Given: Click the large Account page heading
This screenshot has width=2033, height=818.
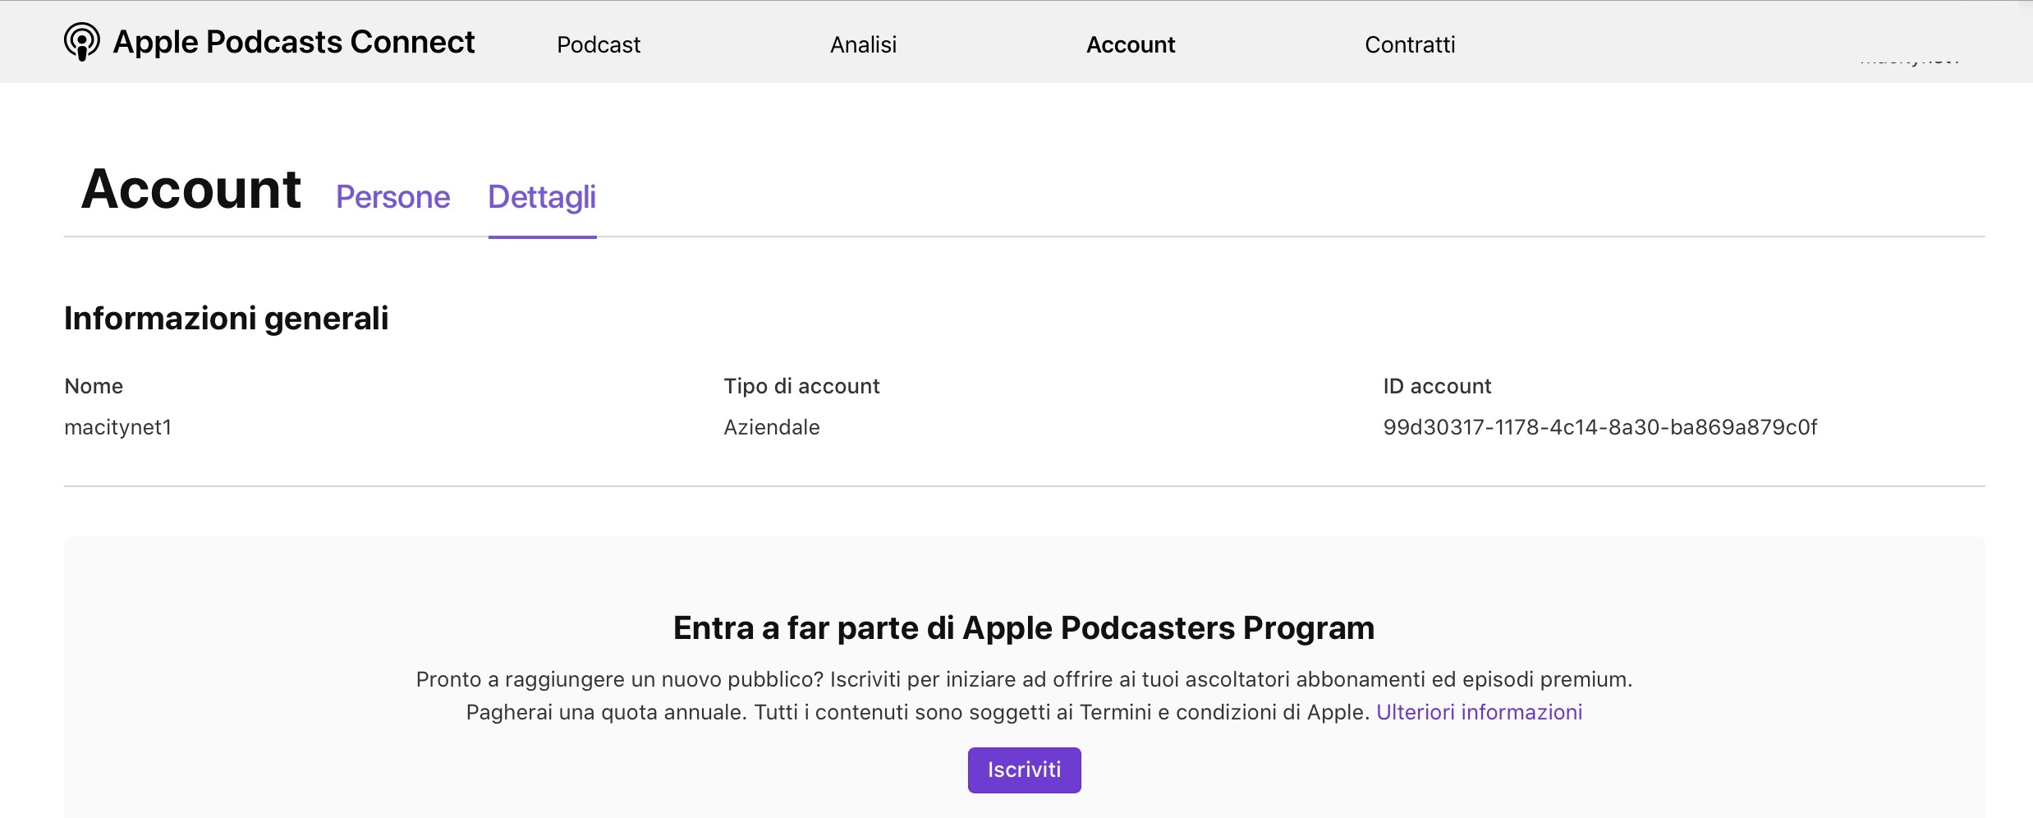Looking at the screenshot, I should coord(191,189).
